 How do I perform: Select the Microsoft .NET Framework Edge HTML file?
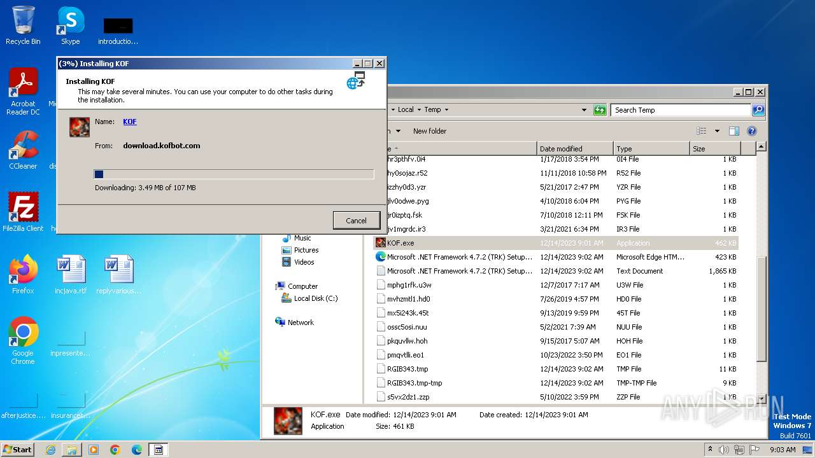556,257
